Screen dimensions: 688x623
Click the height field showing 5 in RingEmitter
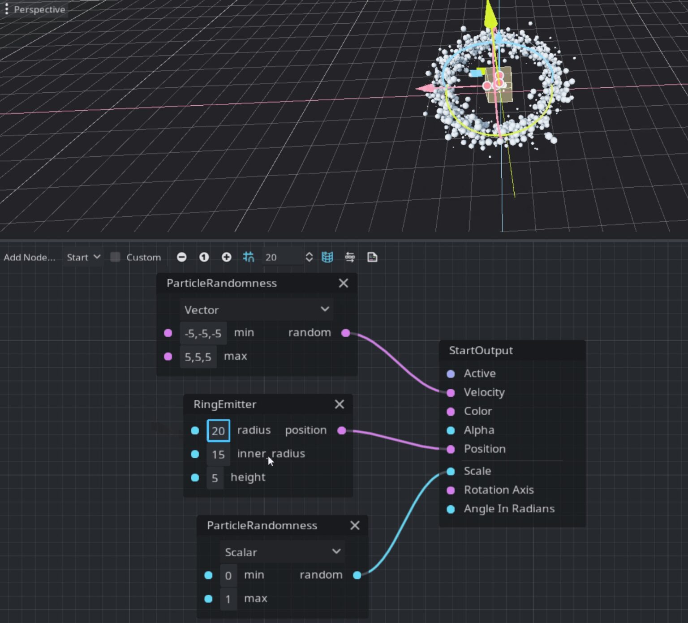(215, 477)
